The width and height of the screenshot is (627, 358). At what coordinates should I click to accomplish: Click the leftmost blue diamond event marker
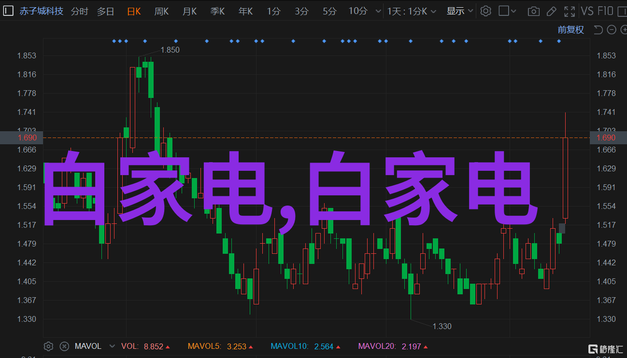pos(114,41)
